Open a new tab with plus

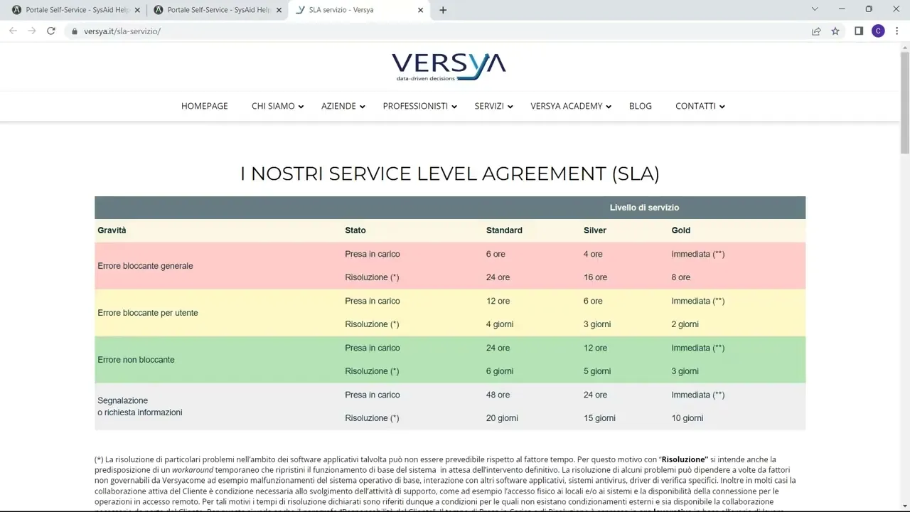click(443, 10)
